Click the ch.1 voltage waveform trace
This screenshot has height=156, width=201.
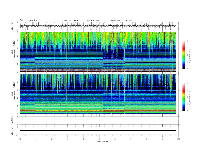point(98,26)
